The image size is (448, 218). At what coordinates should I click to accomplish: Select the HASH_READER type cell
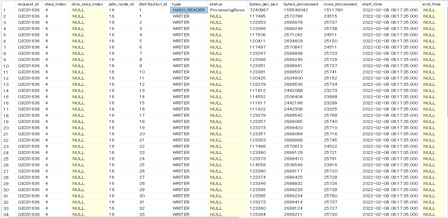[x=189, y=10]
